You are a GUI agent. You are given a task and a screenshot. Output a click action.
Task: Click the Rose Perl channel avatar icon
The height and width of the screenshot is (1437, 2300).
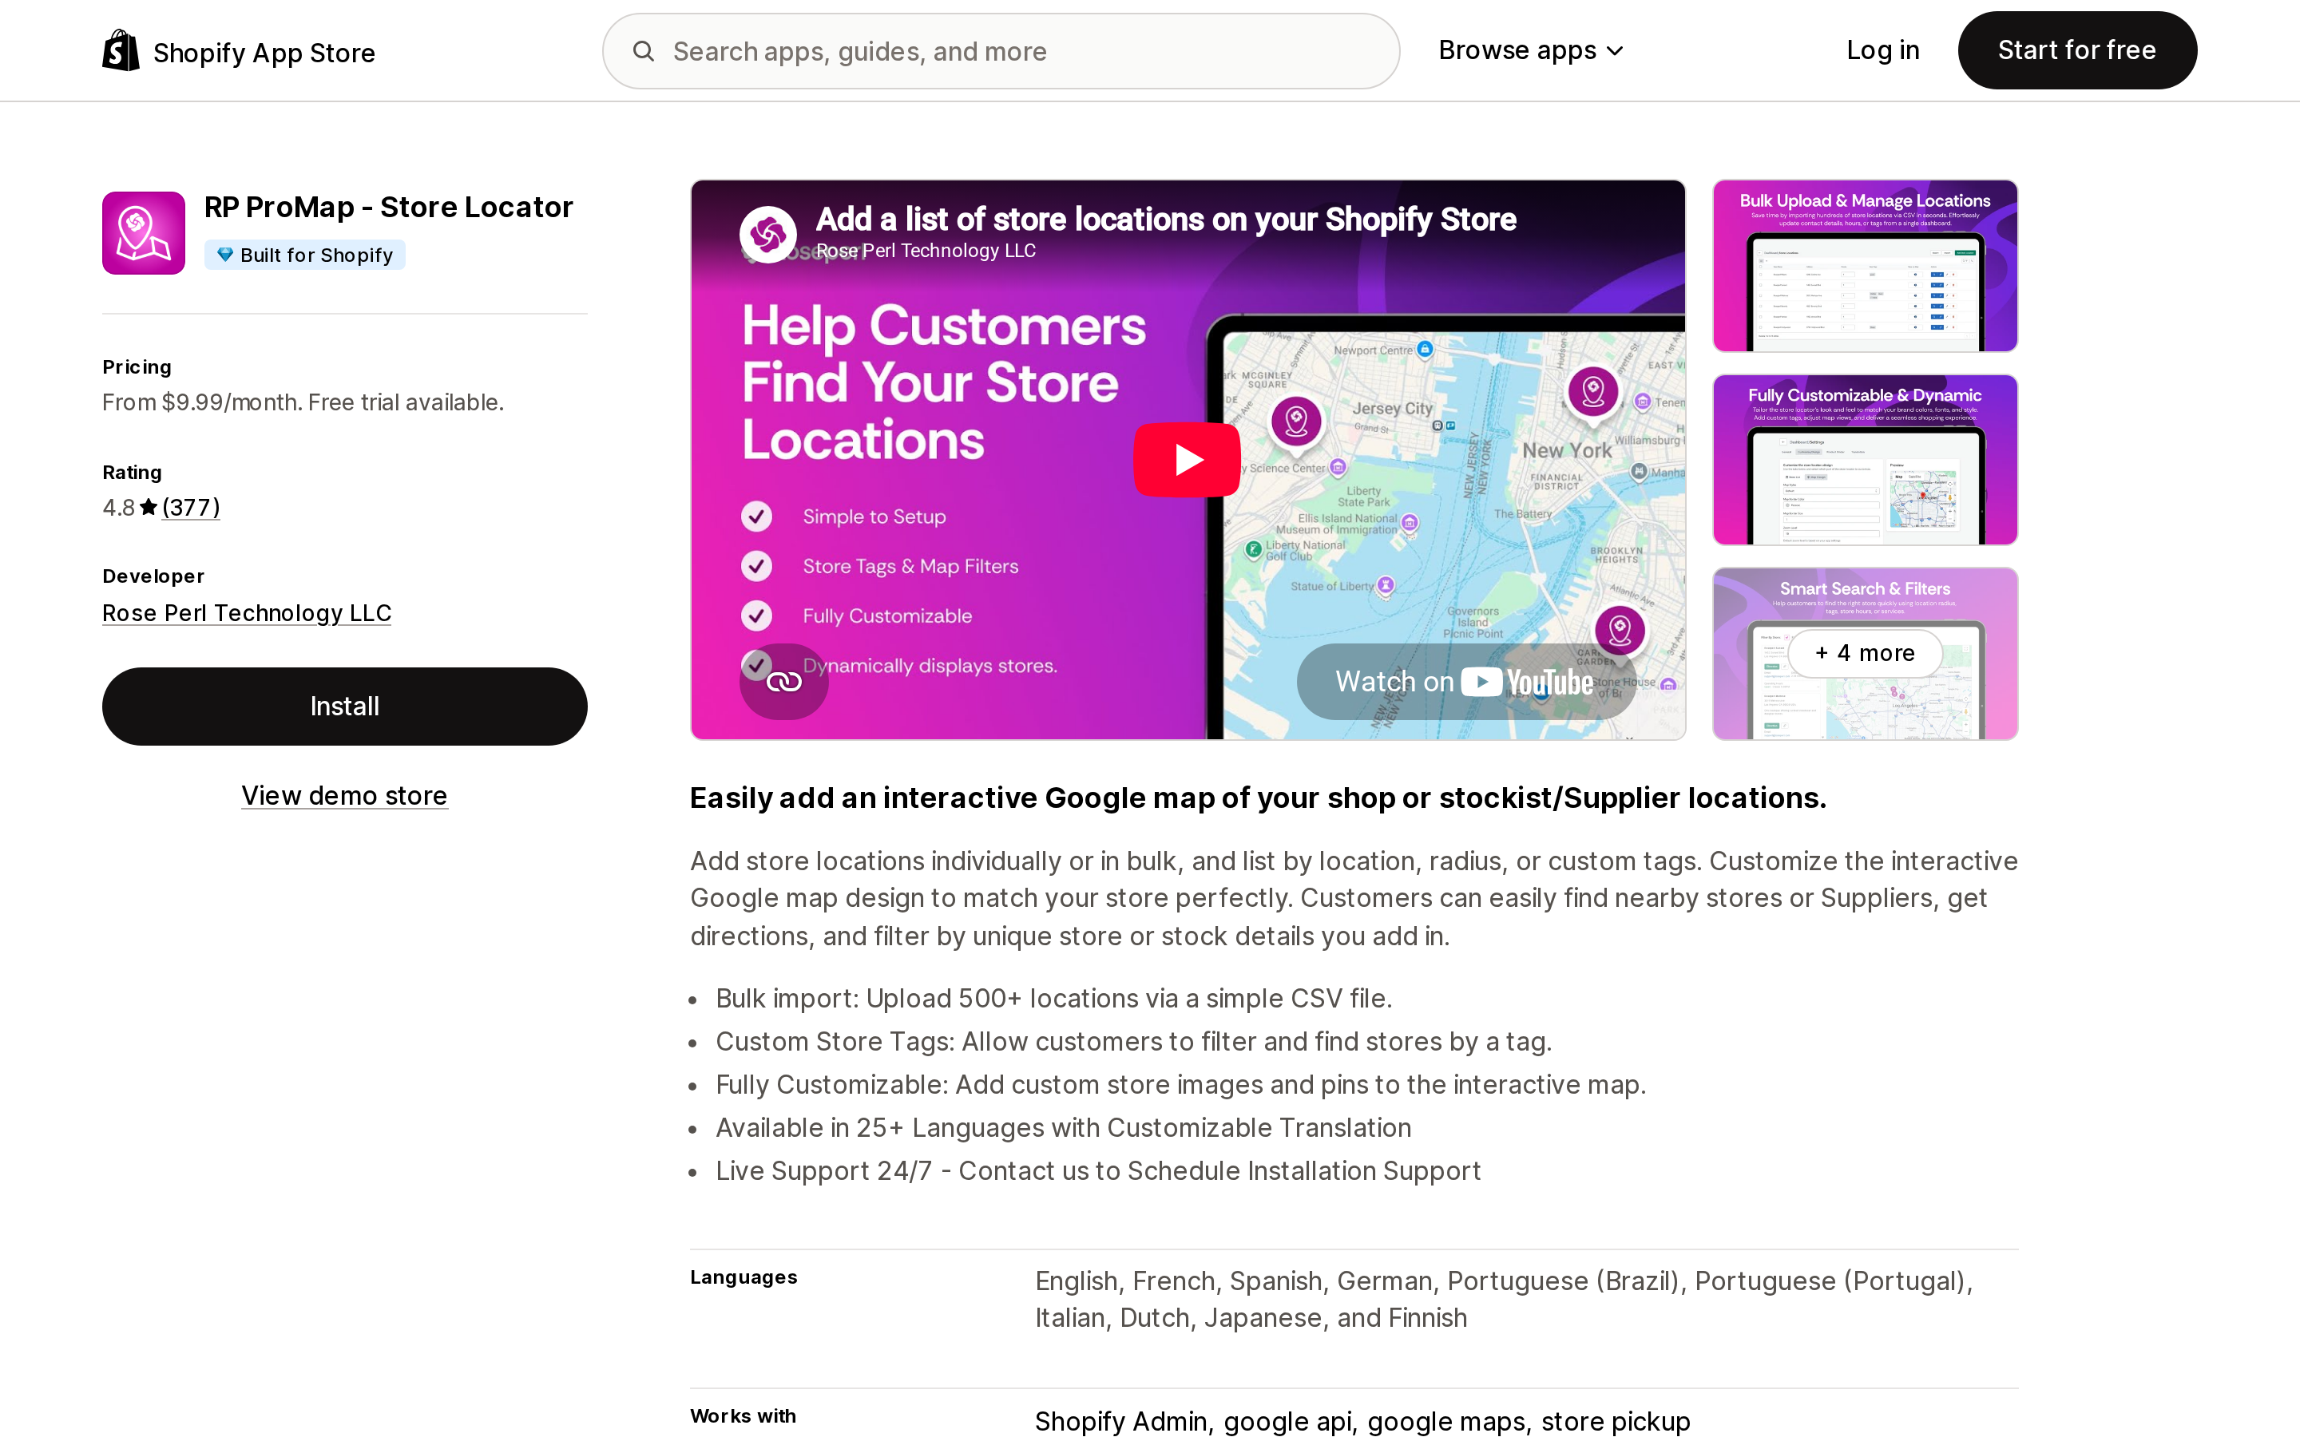[x=768, y=234]
